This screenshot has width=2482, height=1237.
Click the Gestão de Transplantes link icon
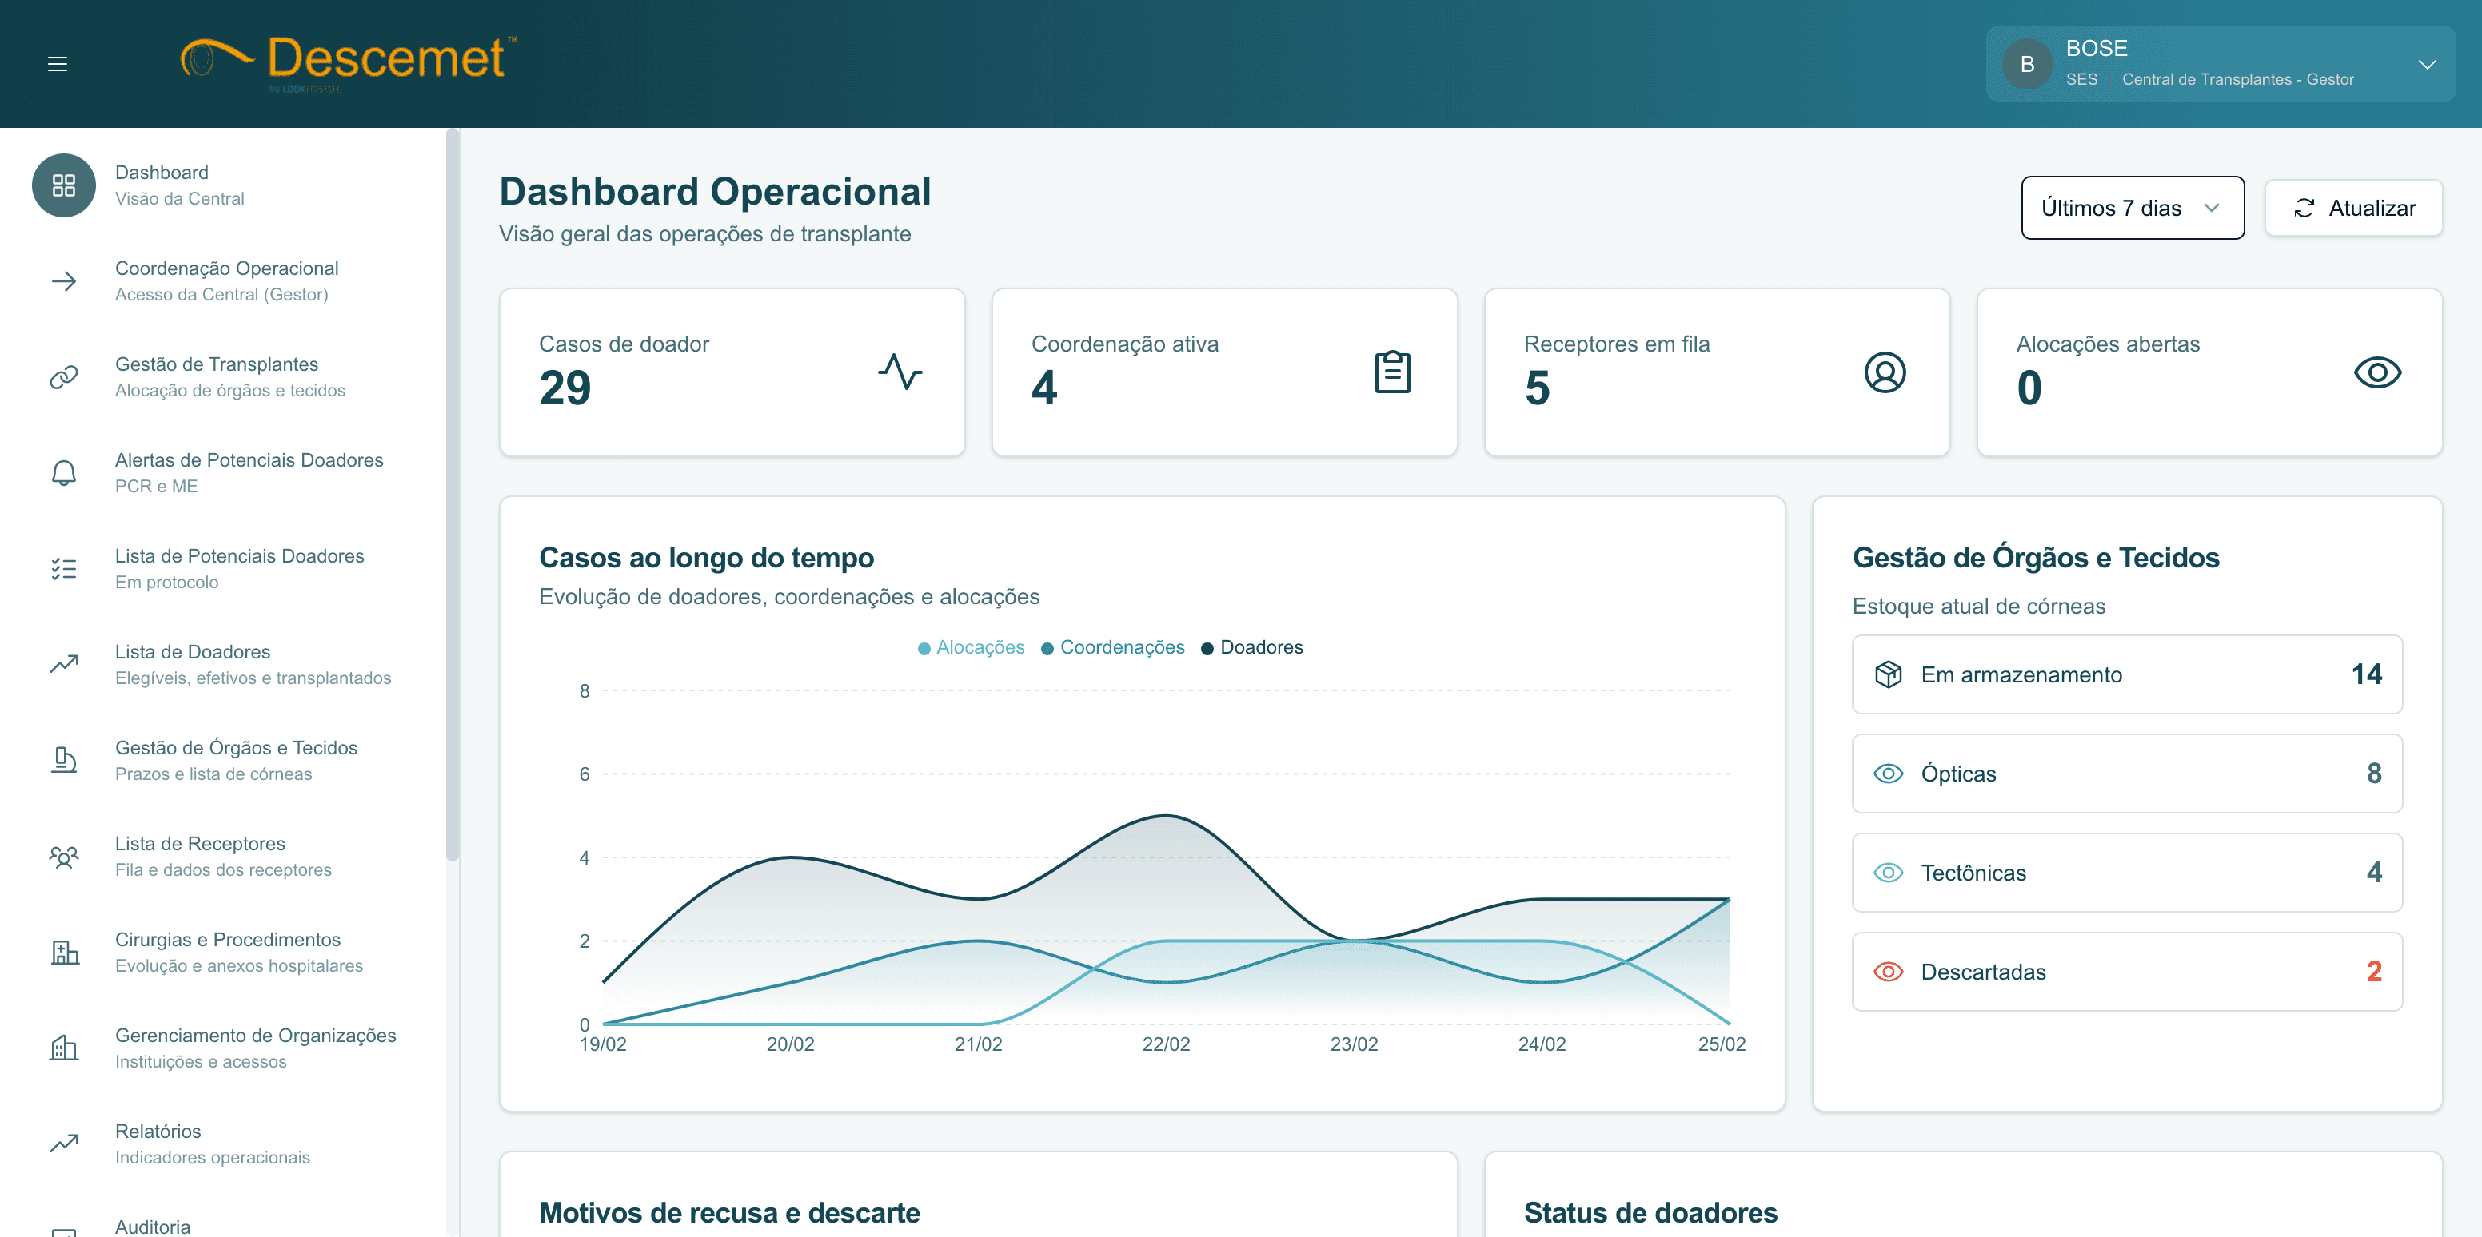(64, 376)
